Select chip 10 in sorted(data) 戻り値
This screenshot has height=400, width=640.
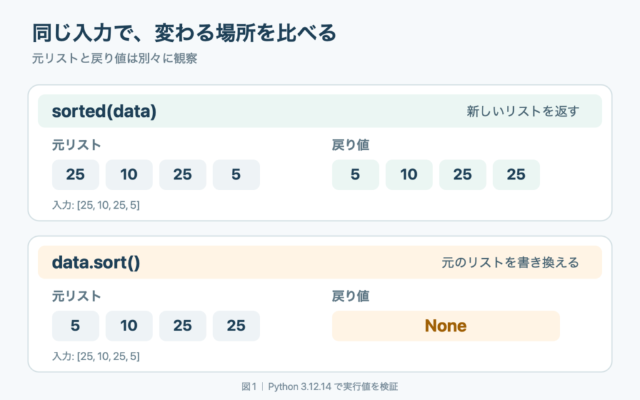click(x=409, y=175)
